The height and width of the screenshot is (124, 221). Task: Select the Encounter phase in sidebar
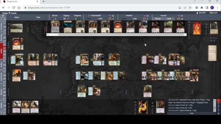[x=1, y=76]
